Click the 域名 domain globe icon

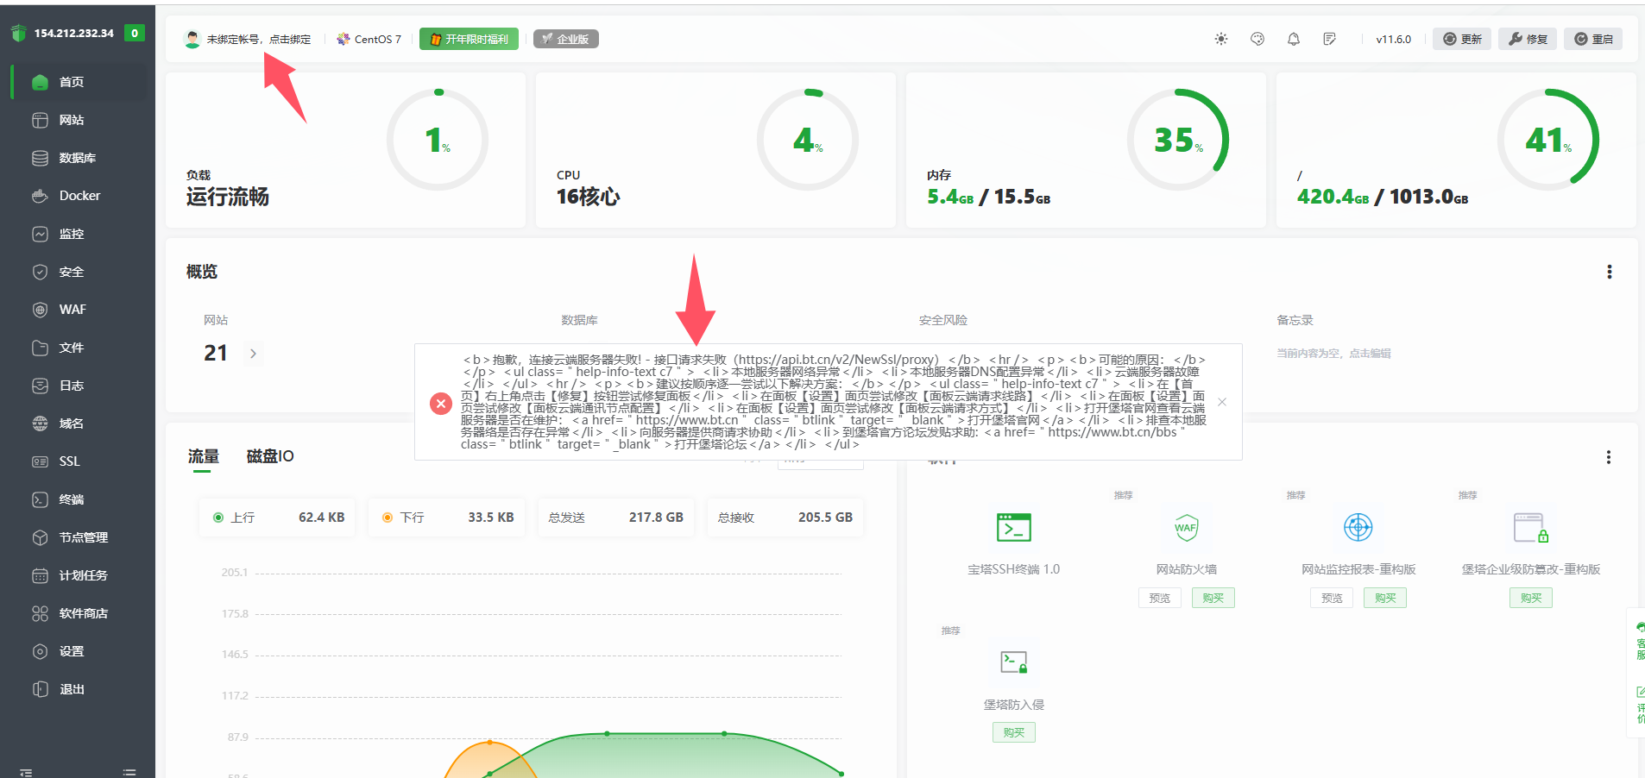40,424
